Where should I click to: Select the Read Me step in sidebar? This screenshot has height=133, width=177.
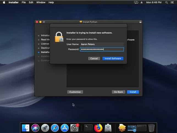pyautogui.click(x=45, y=40)
